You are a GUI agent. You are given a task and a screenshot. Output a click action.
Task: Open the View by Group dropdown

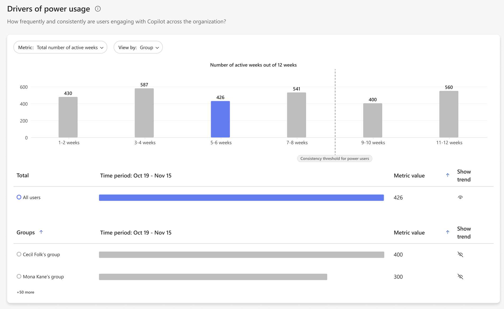click(138, 47)
